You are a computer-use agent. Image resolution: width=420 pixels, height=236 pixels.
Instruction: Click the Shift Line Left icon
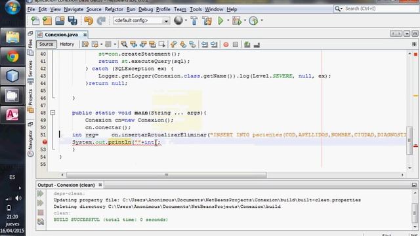click(x=205, y=45)
